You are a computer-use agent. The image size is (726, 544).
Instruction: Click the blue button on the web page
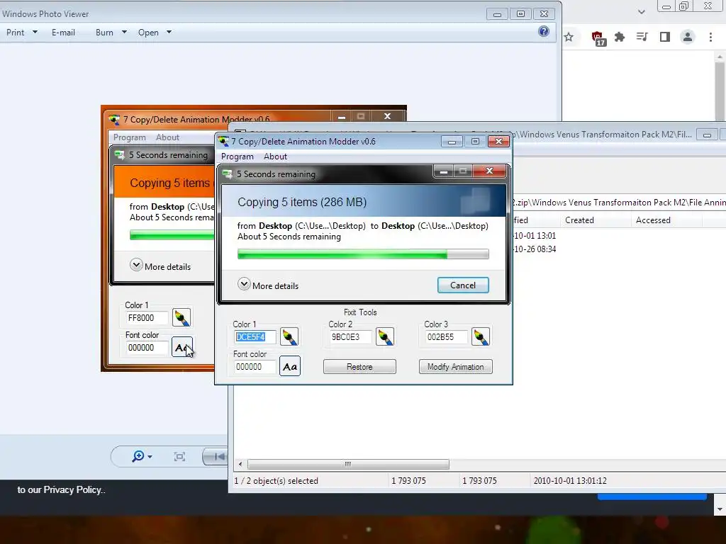click(652, 497)
